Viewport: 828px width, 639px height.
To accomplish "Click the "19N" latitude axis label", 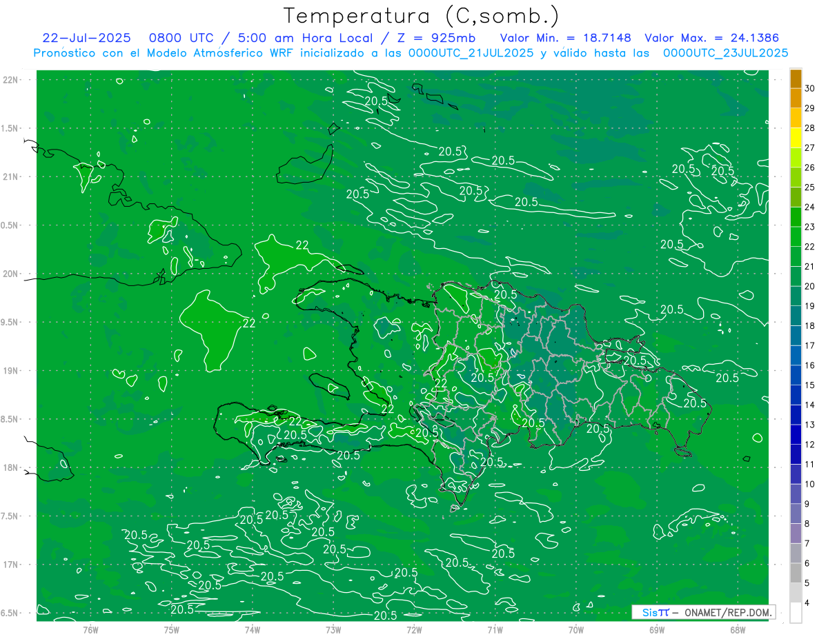I will coord(10,371).
